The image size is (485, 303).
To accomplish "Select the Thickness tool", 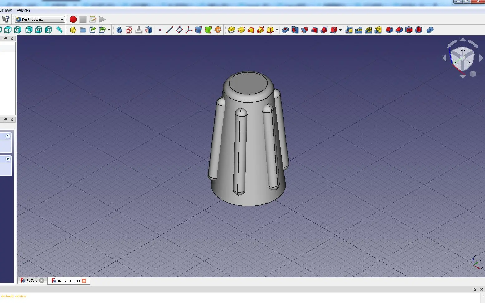I will 419,30.
